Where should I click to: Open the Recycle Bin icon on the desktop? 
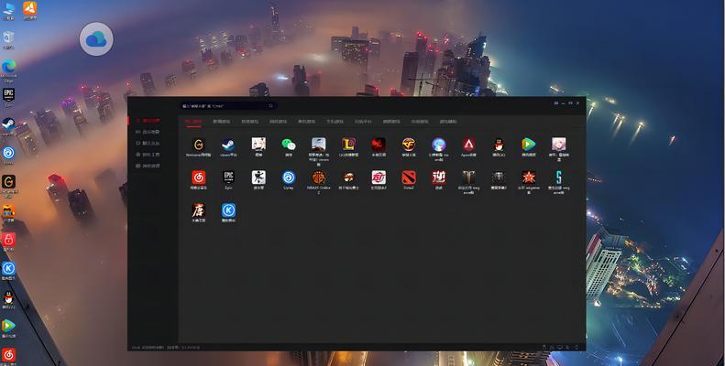[x=9, y=39]
